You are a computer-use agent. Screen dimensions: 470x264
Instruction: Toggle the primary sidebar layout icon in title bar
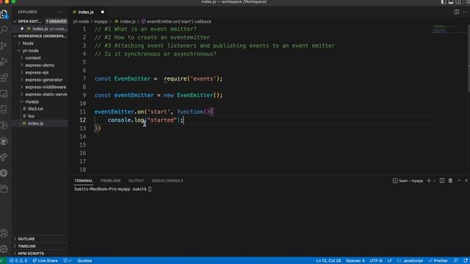444,1
